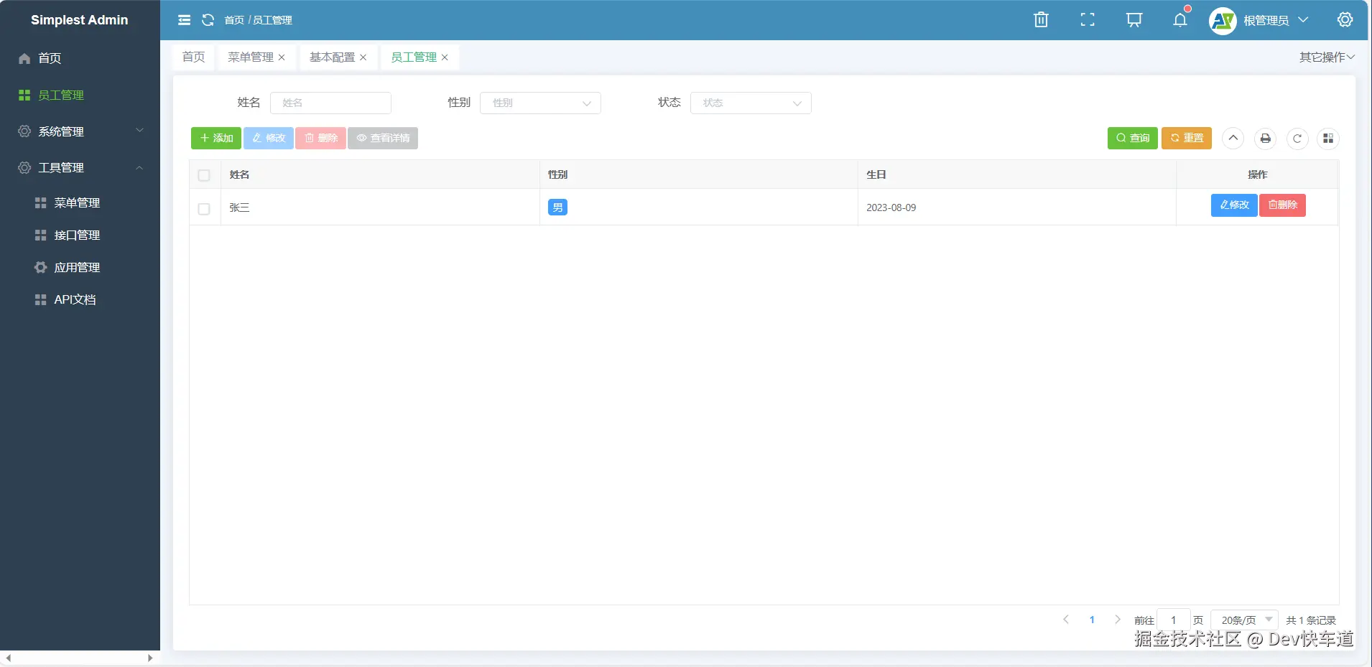Screen dimensions: 1372x667
Task: Click the 查询 search button
Action: 1133,139
